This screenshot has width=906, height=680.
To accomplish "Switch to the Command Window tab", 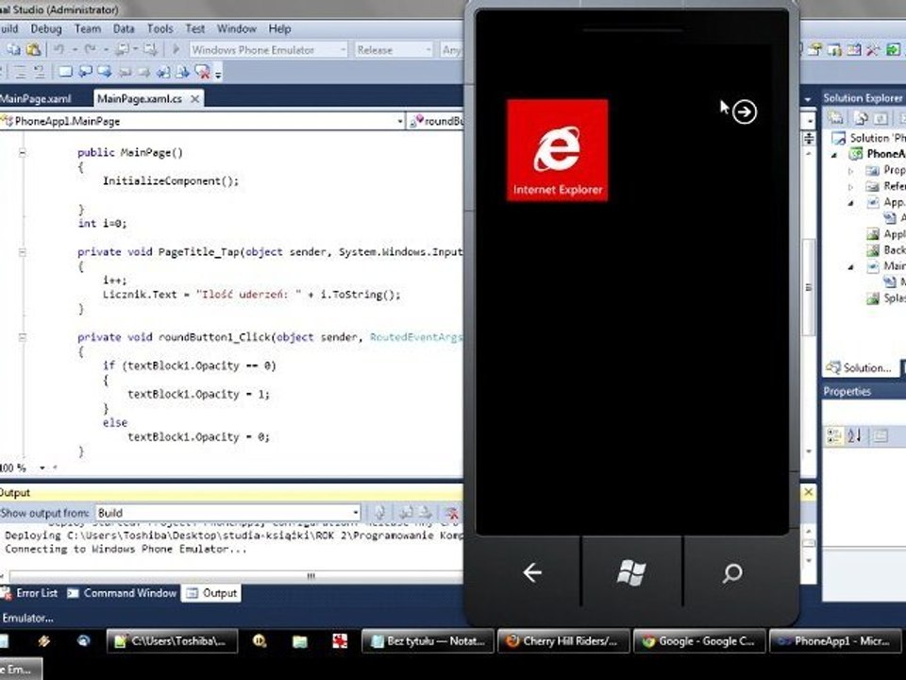I will [122, 593].
